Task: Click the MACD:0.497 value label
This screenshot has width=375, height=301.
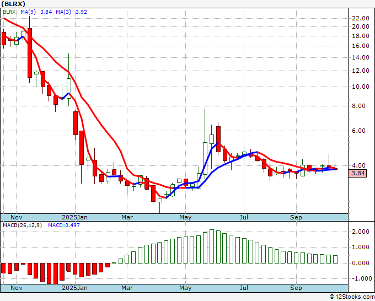Action: pyautogui.click(x=63, y=225)
